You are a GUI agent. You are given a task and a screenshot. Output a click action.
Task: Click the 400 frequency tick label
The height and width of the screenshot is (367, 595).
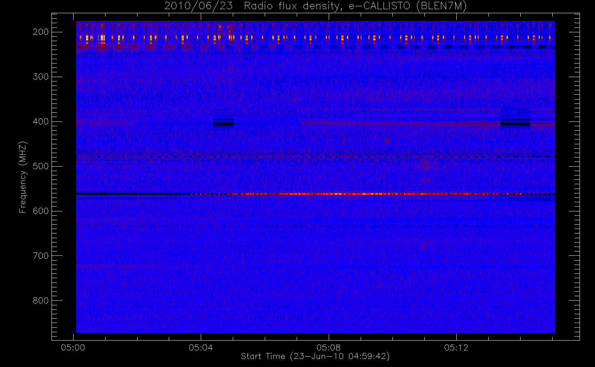[40, 121]
